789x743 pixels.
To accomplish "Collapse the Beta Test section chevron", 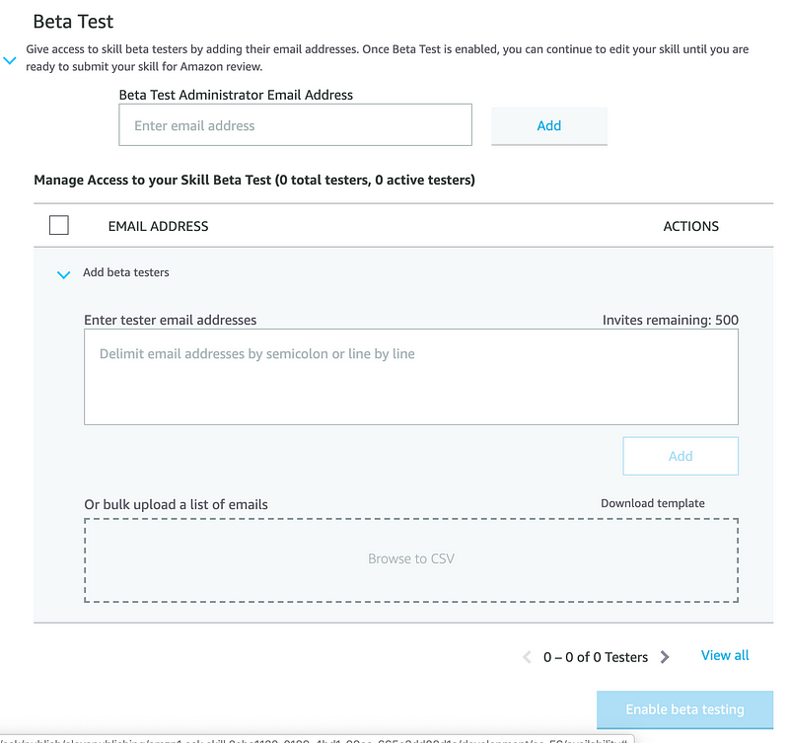I will tap(10, 61).
